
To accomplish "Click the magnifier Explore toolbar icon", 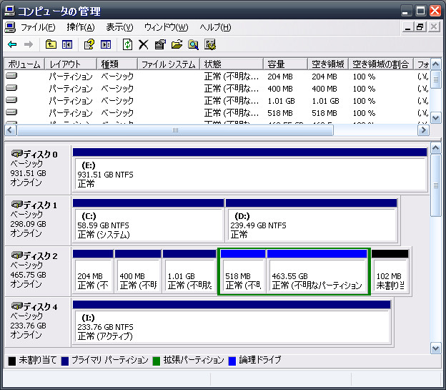I will coord(193,44).
